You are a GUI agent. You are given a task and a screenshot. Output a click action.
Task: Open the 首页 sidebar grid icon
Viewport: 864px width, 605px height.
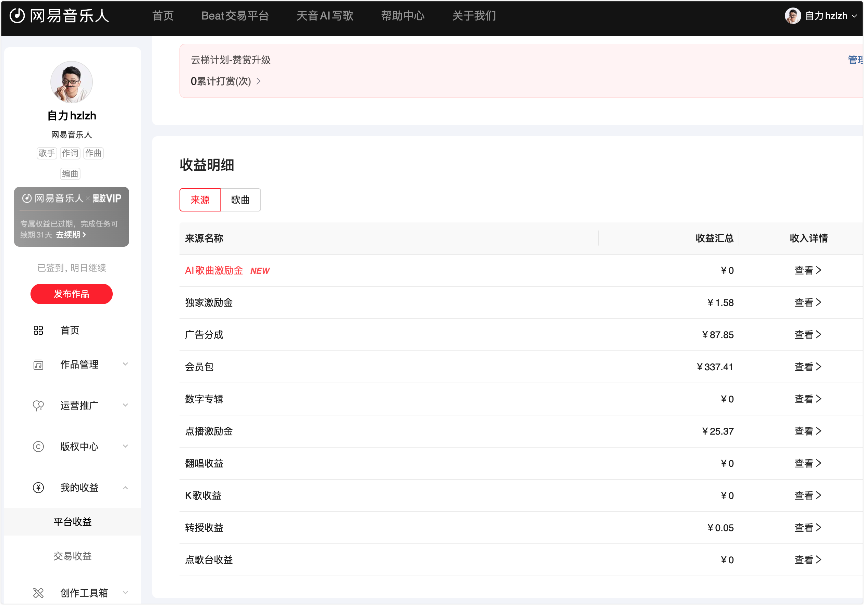[x=38, y=330]
